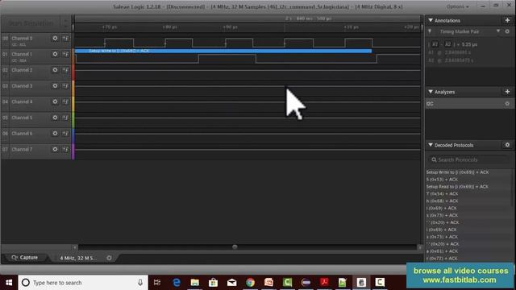516x290 pixels.
Task: Set trigger edge on Channel 5
Action: pyautogui.click(x=65, y=118)
